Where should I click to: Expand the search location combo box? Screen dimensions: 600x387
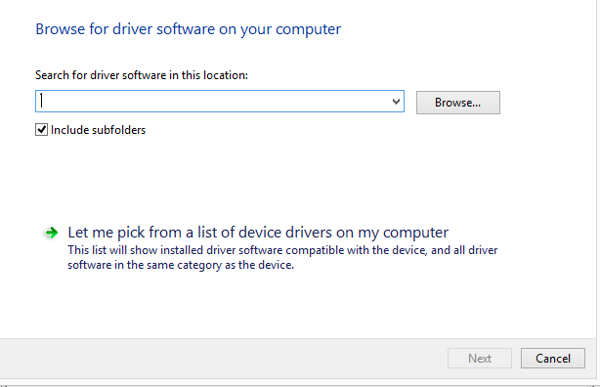coord(396,102)
